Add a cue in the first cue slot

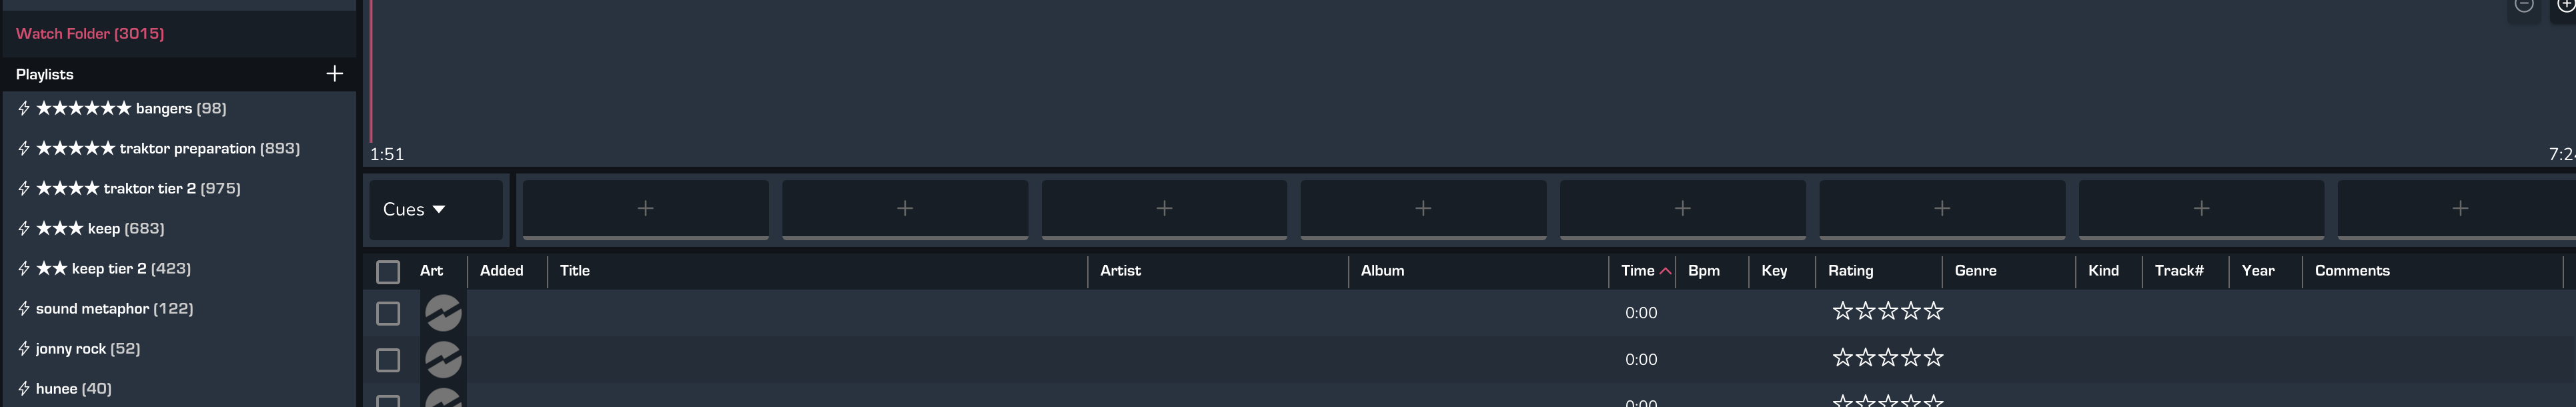[645, 208]
